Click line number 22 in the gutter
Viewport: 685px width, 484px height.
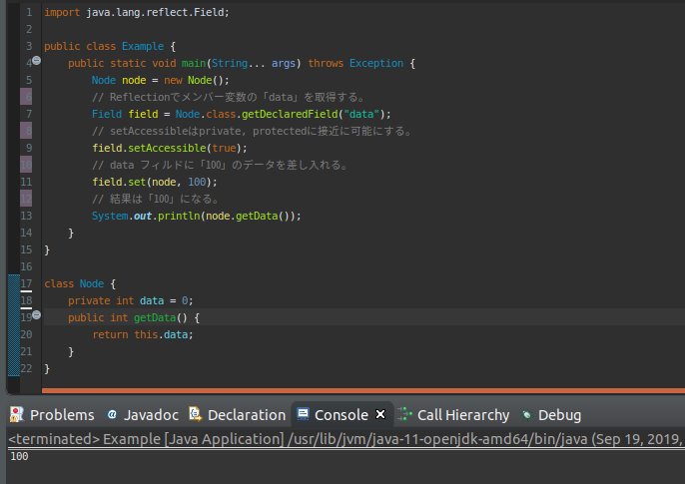(26, 368)
